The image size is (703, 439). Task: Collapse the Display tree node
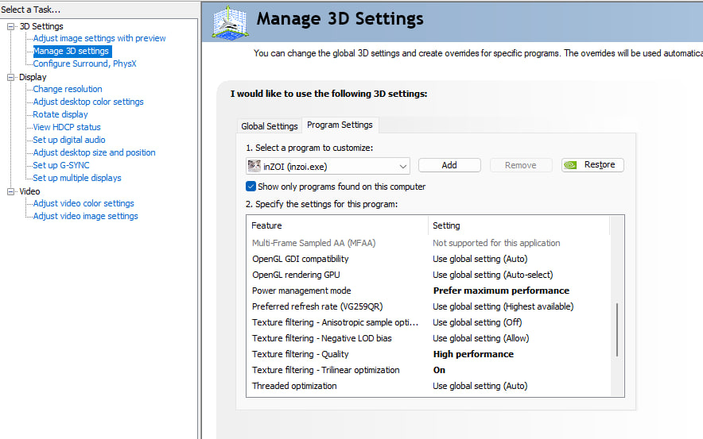pos(11,77)
